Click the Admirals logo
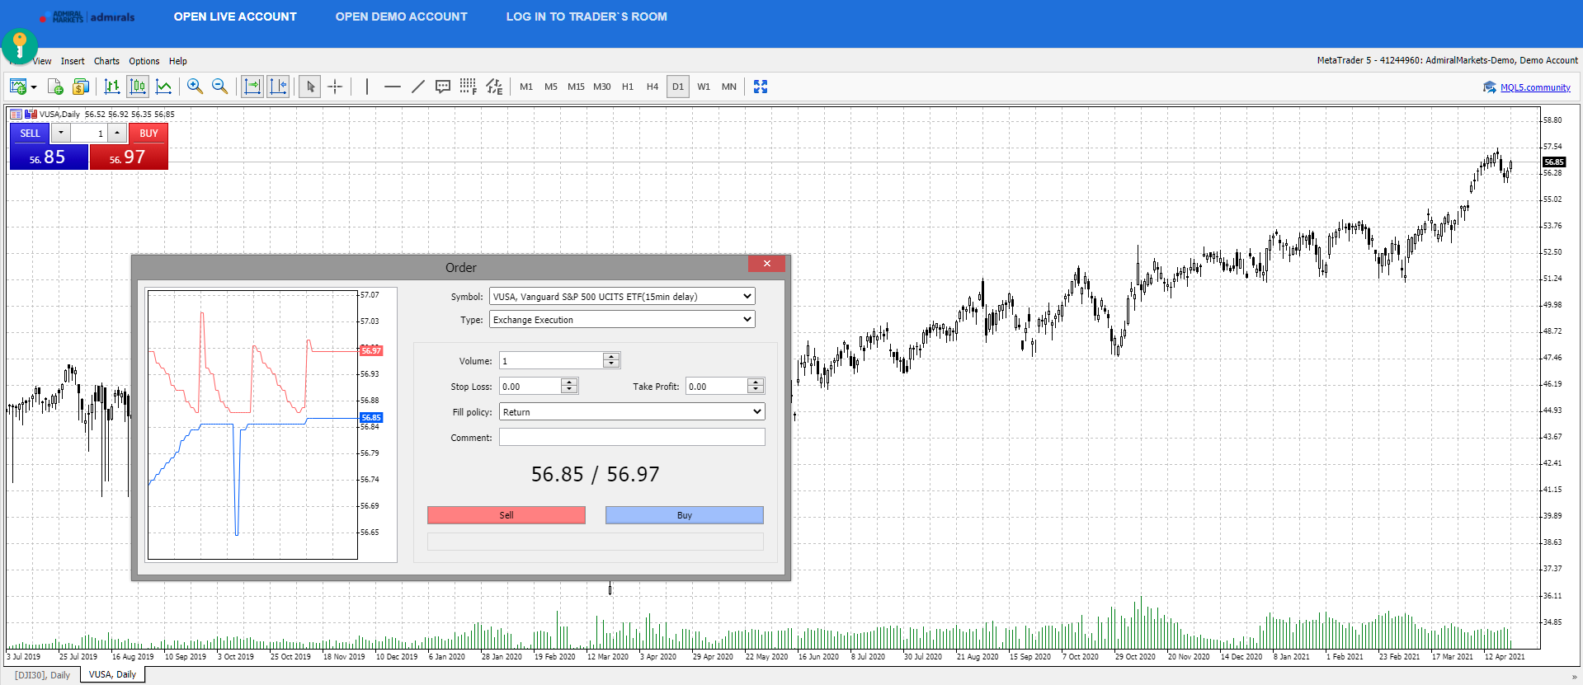 click(x=87, y=16)
